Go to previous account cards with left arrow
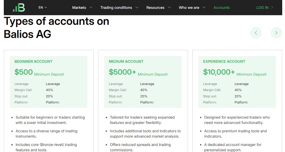Viewport: 285px width, 152px height. pos(256,33)
